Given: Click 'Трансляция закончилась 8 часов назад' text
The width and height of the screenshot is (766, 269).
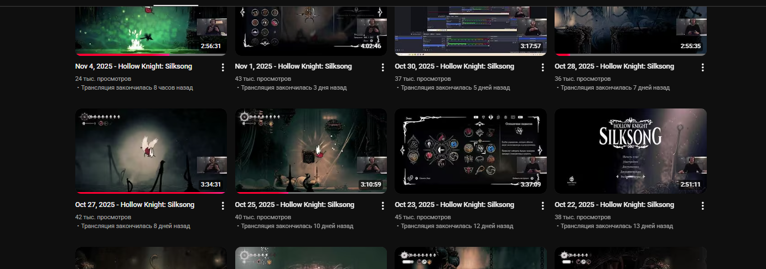Looking at the screenshot, I should point(137,88).
